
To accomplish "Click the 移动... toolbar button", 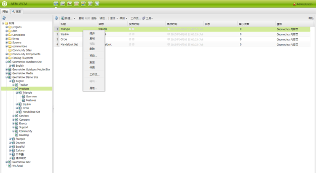I will point(103,18).
